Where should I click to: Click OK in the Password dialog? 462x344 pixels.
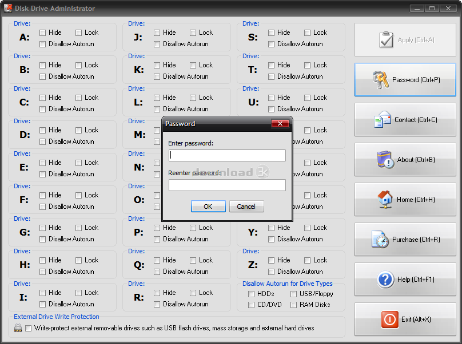tap(208, 207)
